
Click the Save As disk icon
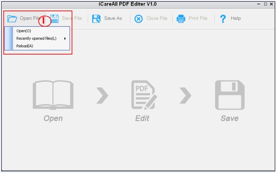[x=96, y=19]
